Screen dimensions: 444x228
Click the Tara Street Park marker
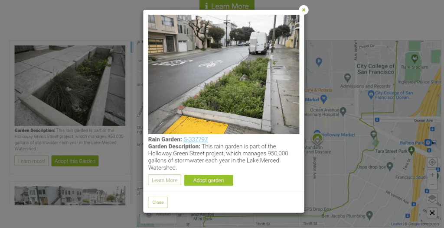click(x=411, y=150)
